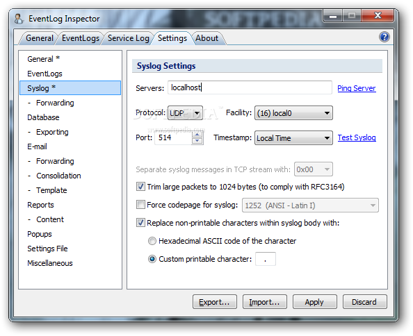The width and height of the screenshot is (413, 336).
Task: Close the EventLog Inspector window
Action: 378,16
